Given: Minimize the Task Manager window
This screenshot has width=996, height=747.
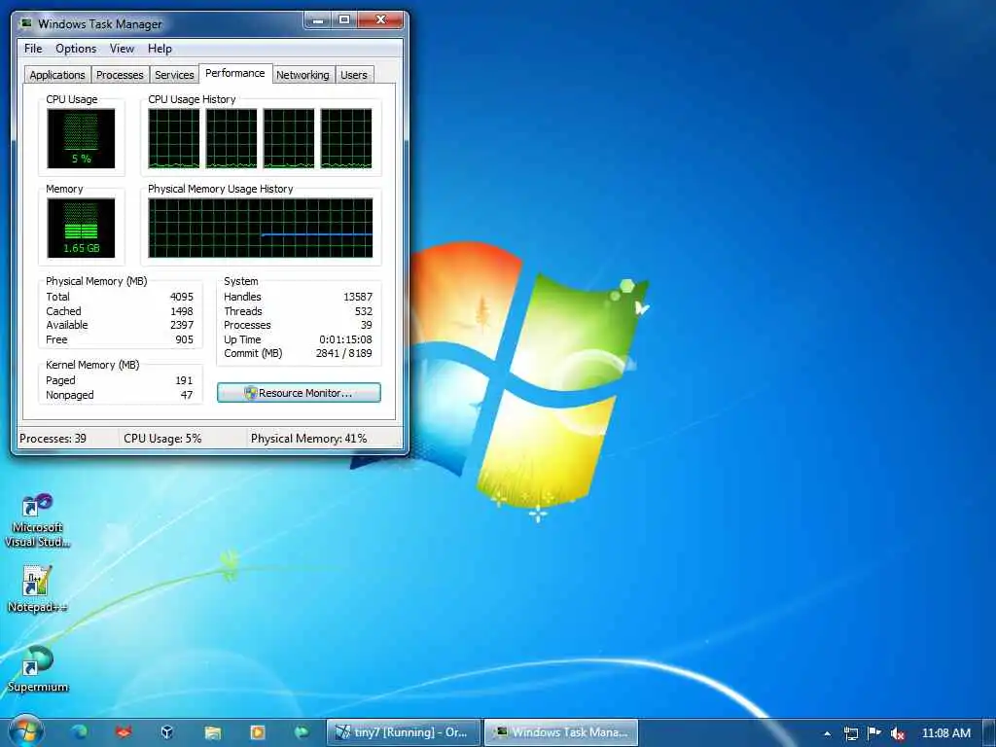Looking at the screenshot, I should pos(318,19).
